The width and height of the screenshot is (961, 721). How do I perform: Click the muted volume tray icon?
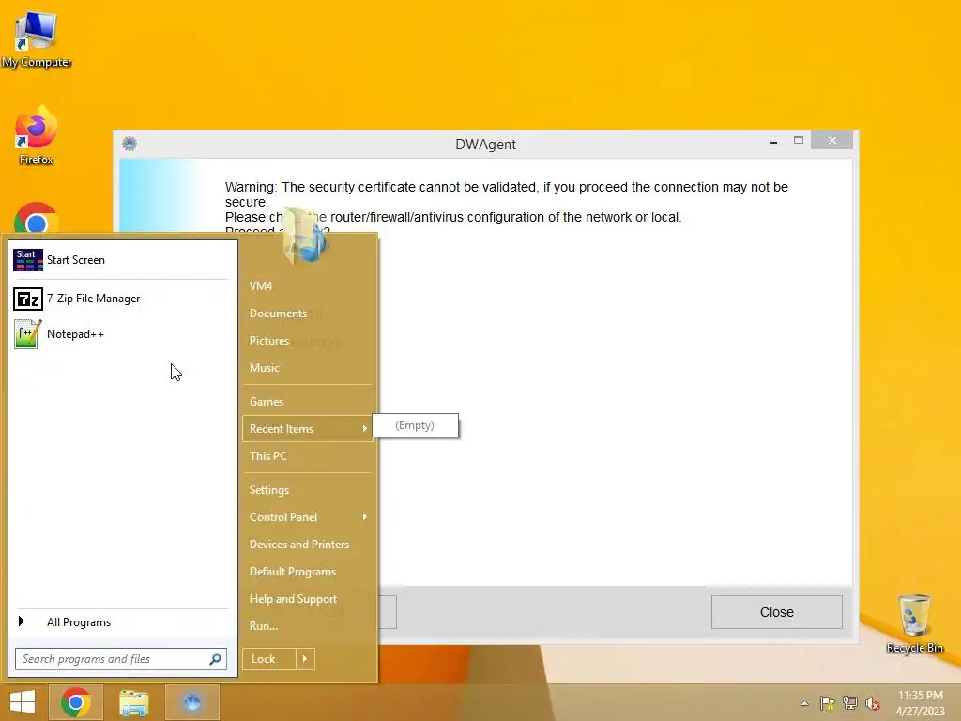pos(873,703)
